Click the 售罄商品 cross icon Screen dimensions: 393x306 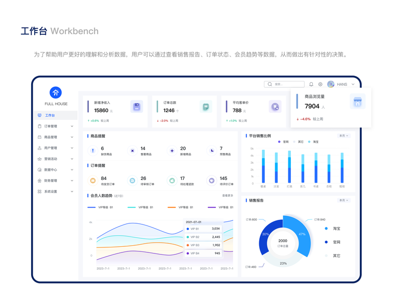[132, 150]
